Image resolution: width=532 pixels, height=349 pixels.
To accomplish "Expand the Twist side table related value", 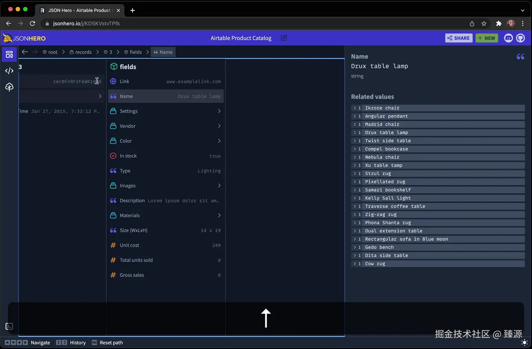I will click(355, 141).
